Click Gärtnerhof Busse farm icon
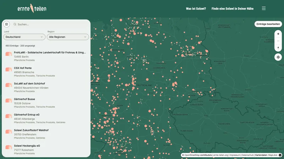 point(9,100)
